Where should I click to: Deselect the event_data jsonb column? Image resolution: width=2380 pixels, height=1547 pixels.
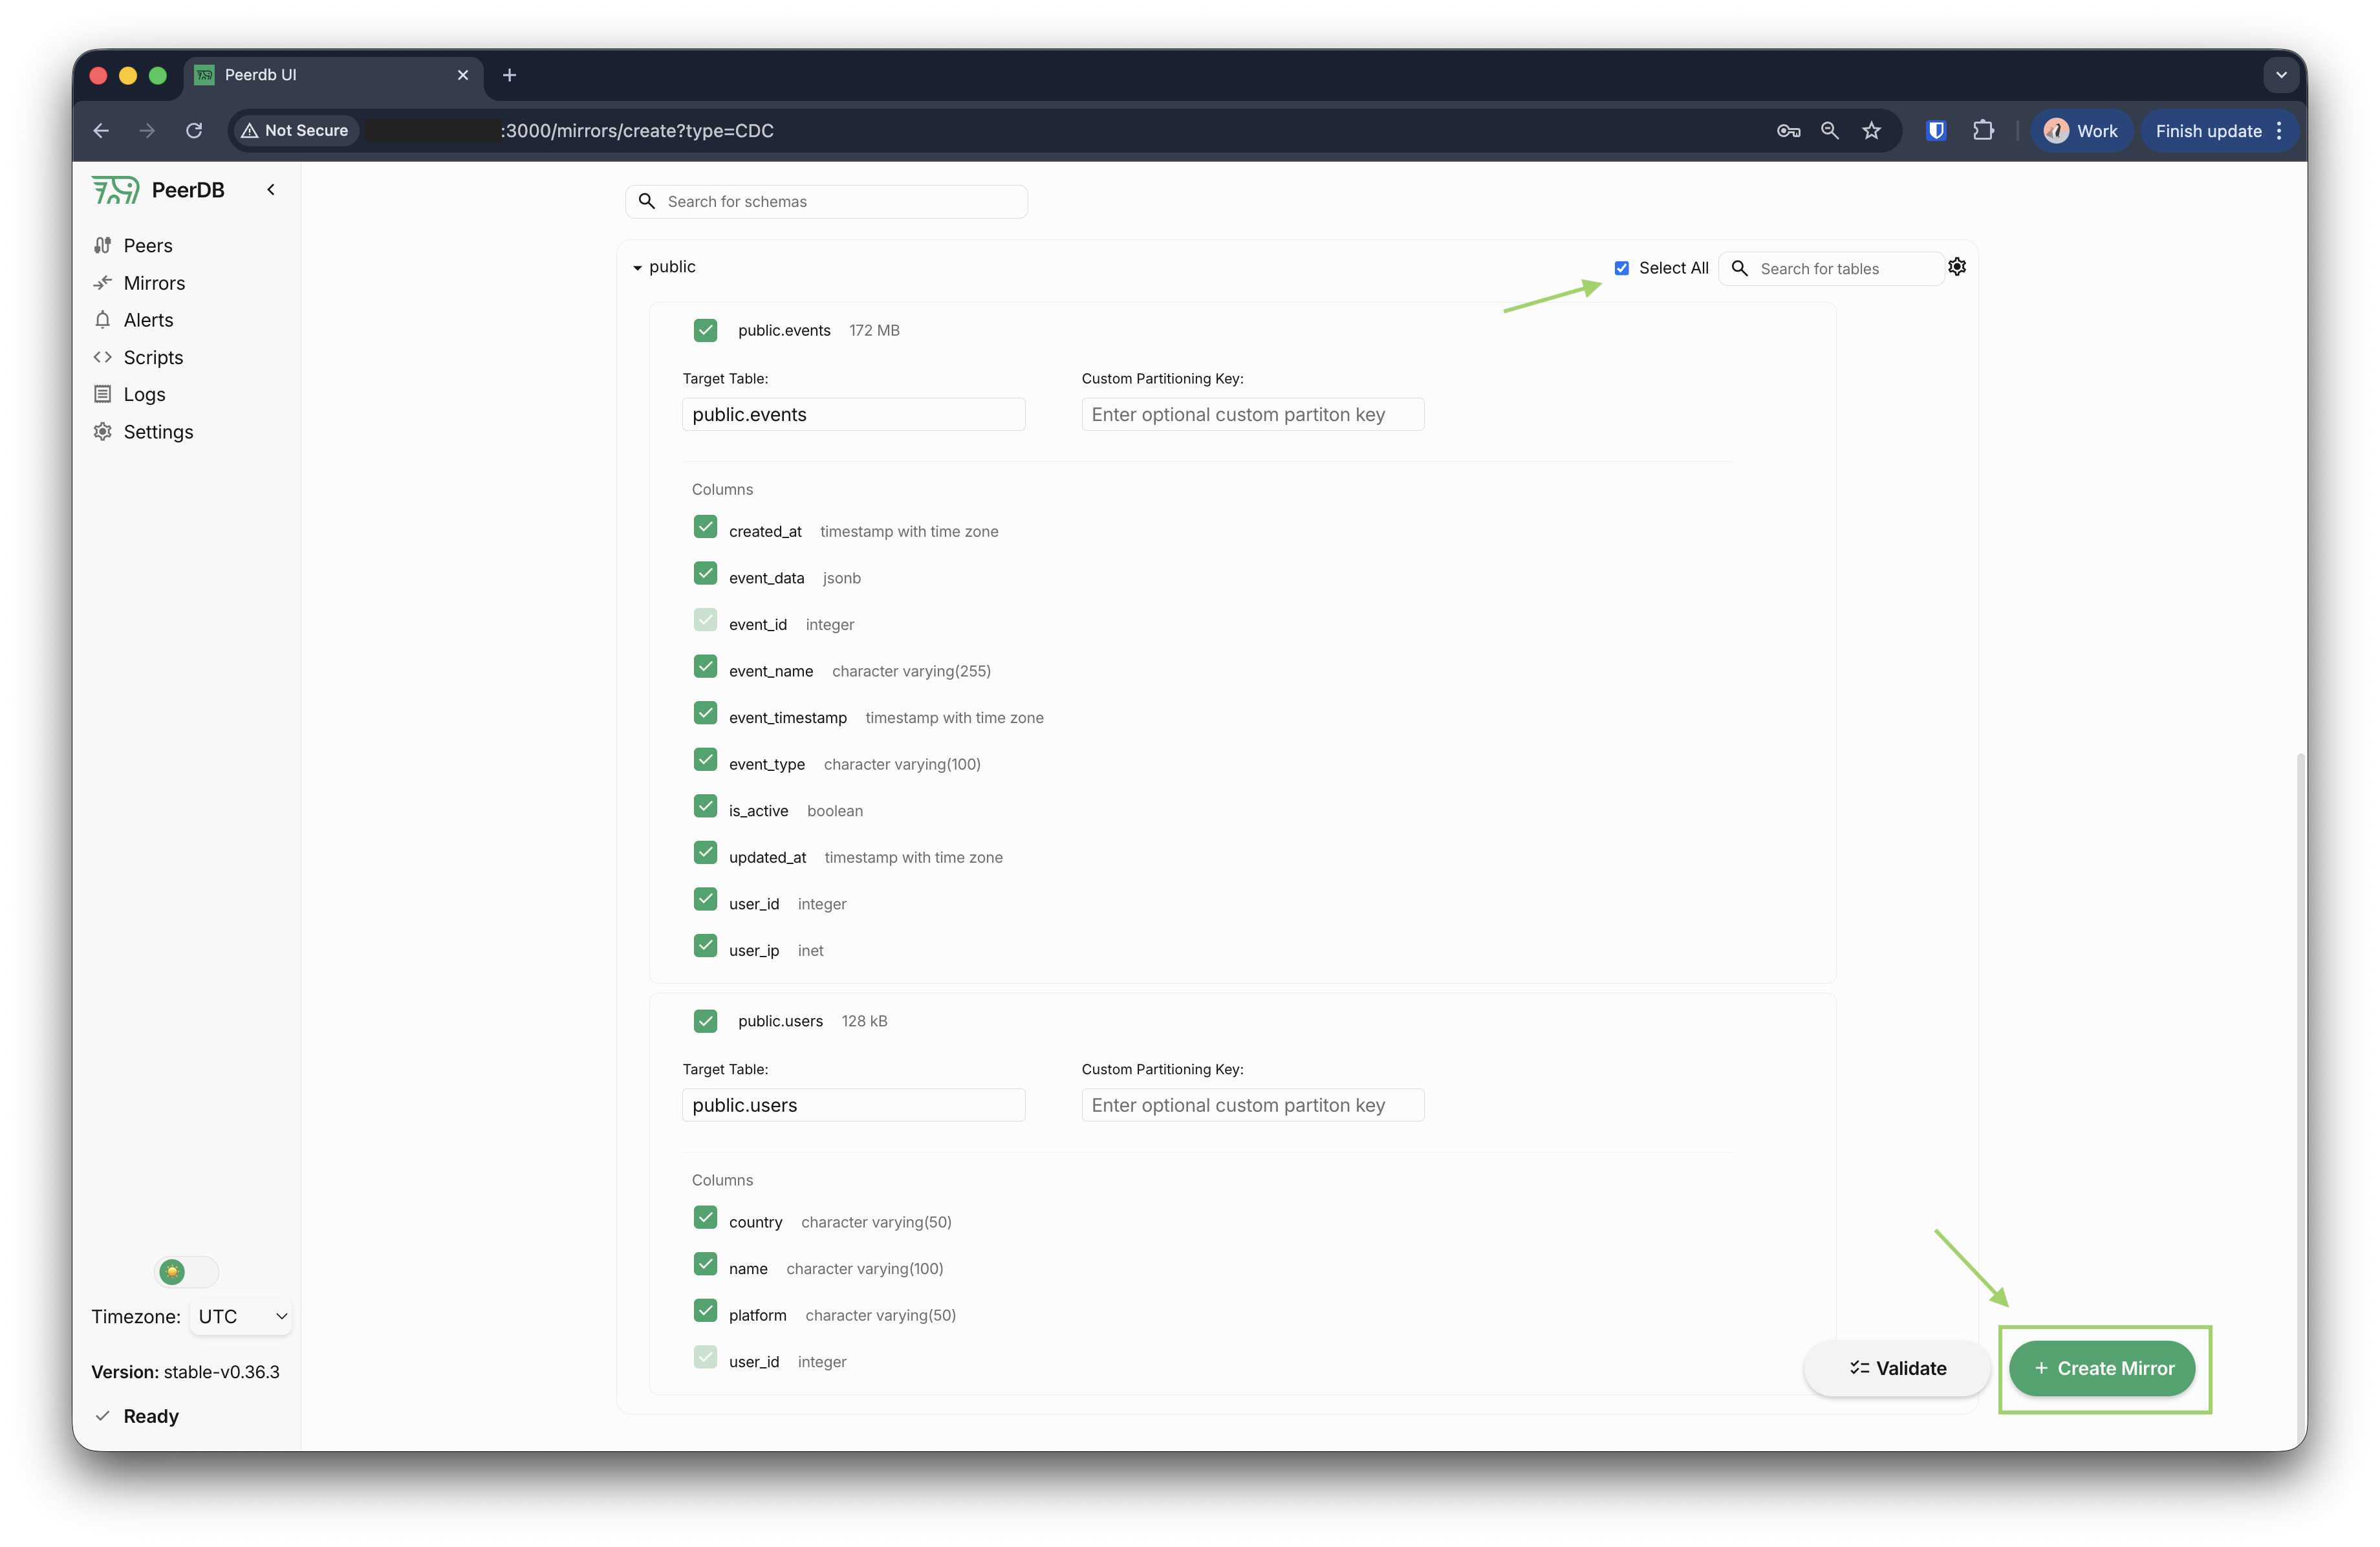click(x=705, y=574)
